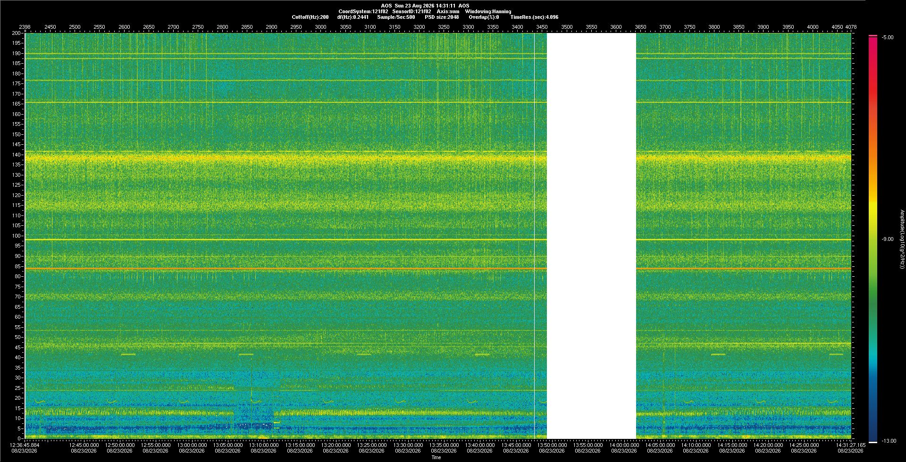Click the 25 Hz frequency axis label

pyautogui.click(x=18, y=388)
